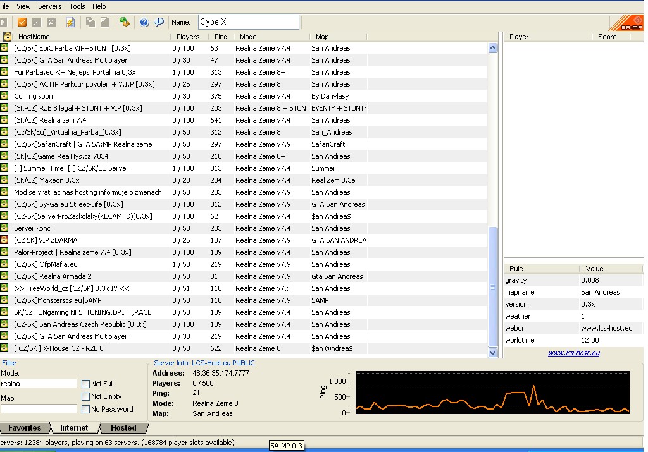
Task: Tick the Not Empty filter checkbox
Action: coord(85,397)
